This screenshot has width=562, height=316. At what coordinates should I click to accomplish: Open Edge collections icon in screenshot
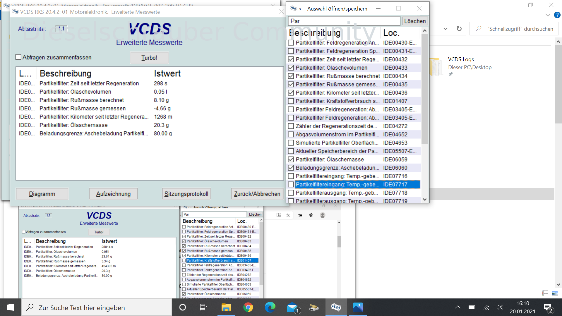pyautogui.click(x=311, y=215)
